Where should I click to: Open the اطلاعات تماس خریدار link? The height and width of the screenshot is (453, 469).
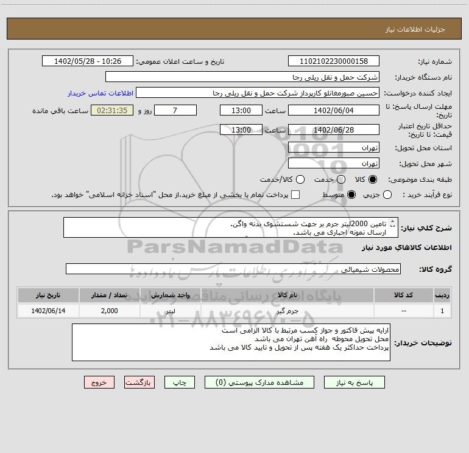[x=100, y=93]
